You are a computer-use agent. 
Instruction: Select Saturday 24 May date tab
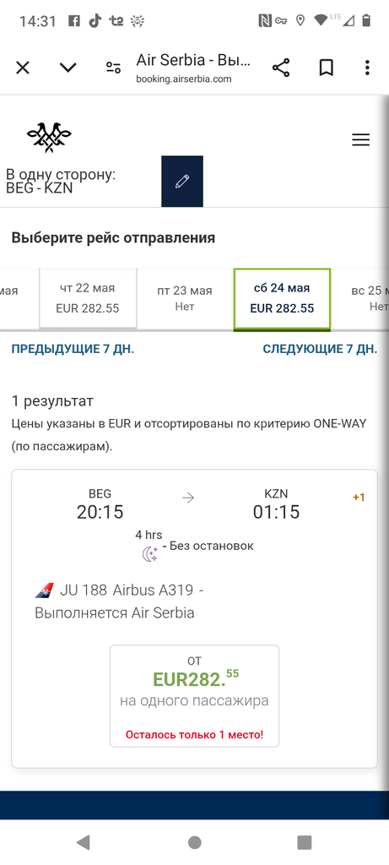pos(282,298)
